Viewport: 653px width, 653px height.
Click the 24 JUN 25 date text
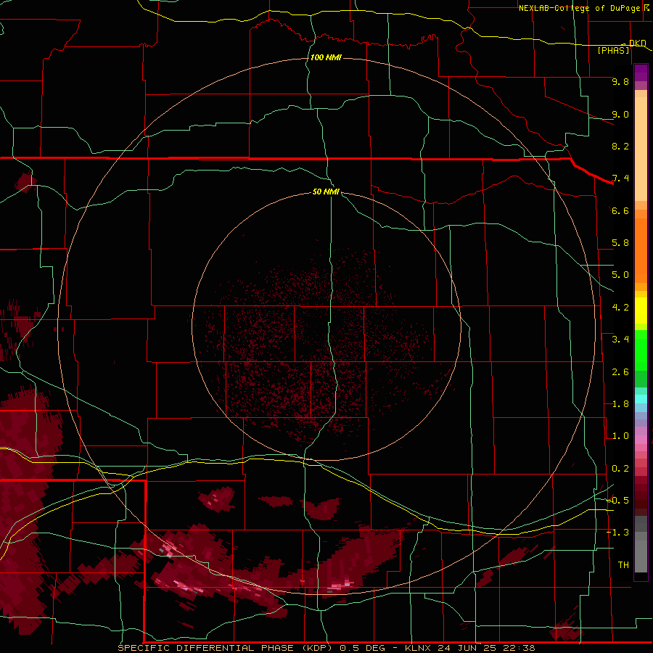467,648
